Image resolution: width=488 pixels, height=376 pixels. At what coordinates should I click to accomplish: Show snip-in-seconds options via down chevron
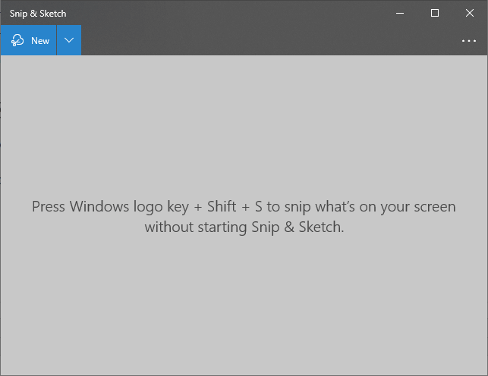coord(69,40)
